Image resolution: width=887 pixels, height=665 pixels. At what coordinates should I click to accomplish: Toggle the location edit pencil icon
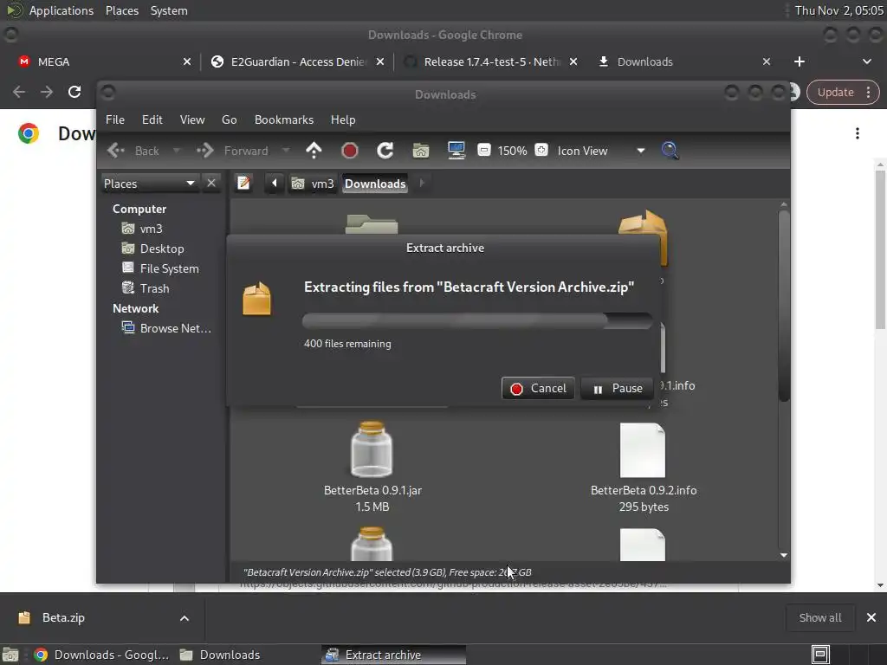[x=243, y=184]
